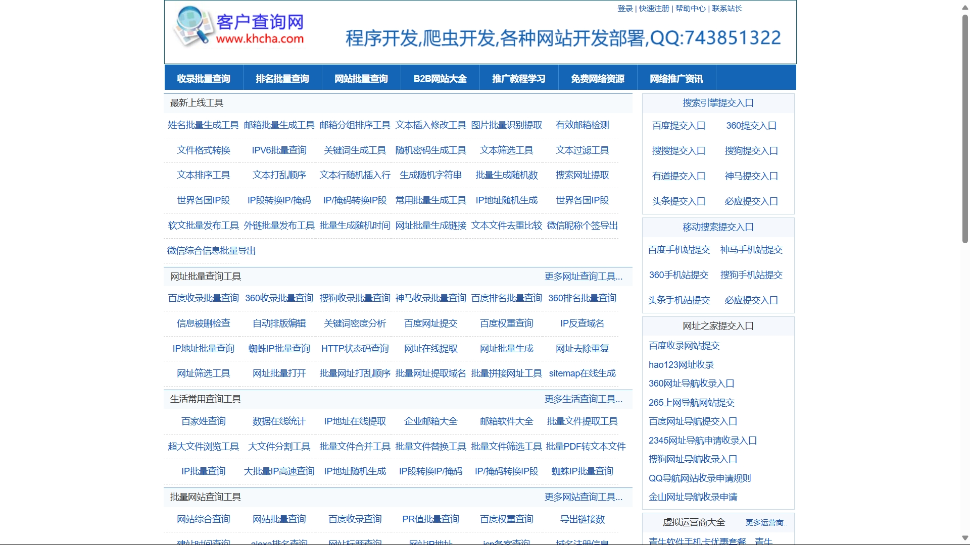Click the hao123网址收录 link
The width and height of the screenshot is (970, 545).
[681, 364]
